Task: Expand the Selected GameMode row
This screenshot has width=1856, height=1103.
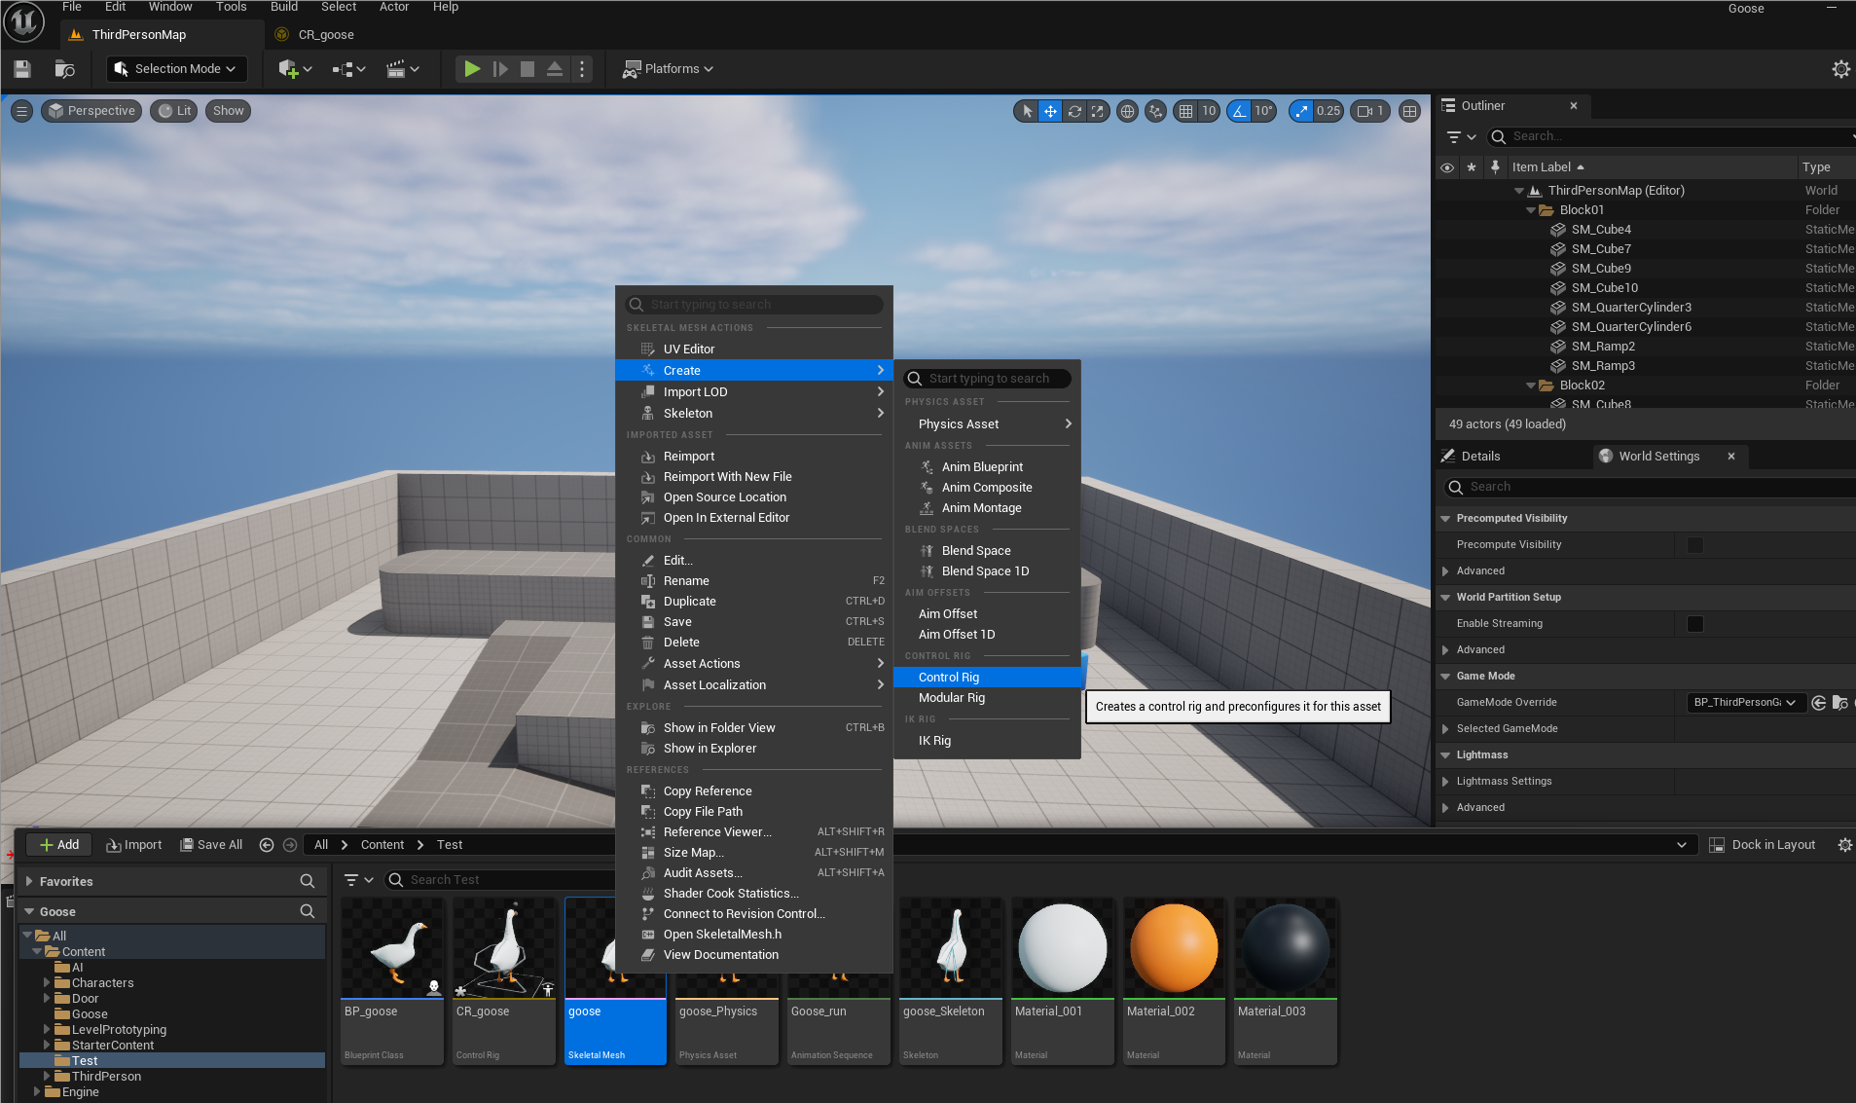Action: tap(1445, 729)
